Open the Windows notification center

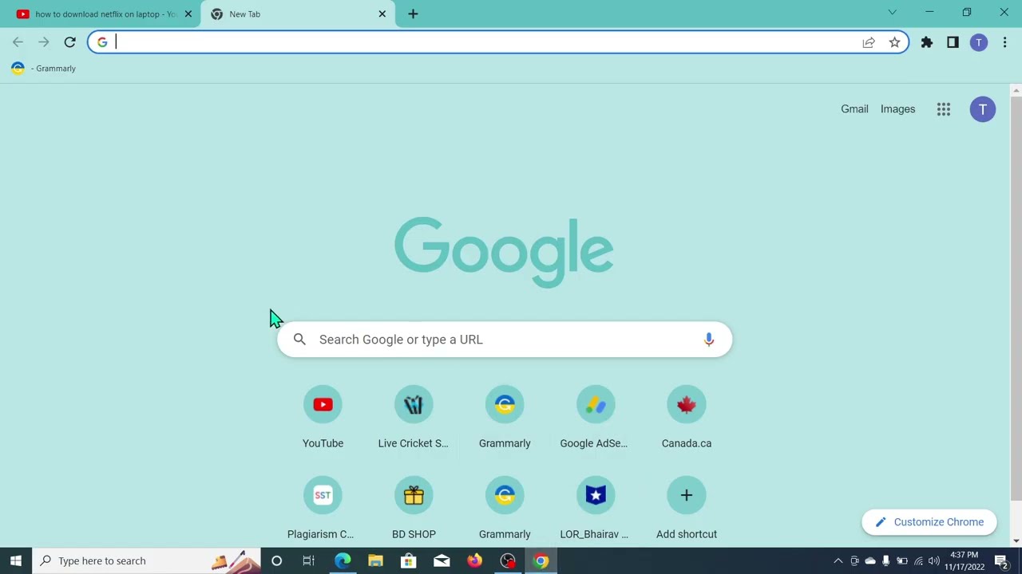(x=1001, y=560)
